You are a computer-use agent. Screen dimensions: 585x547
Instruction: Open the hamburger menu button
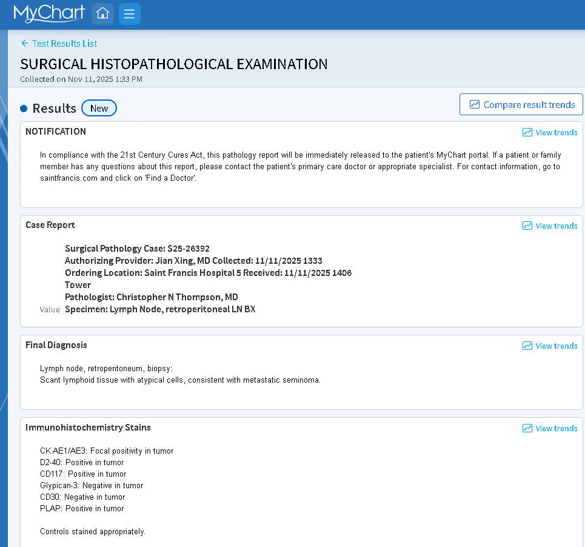pyautogui.click(x=130, y=14)
